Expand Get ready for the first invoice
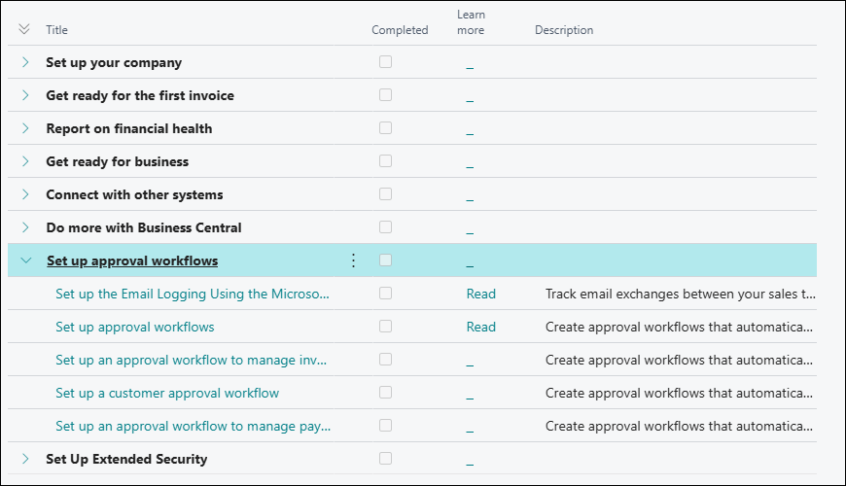The image size is (846, 486). click(25, 95)
